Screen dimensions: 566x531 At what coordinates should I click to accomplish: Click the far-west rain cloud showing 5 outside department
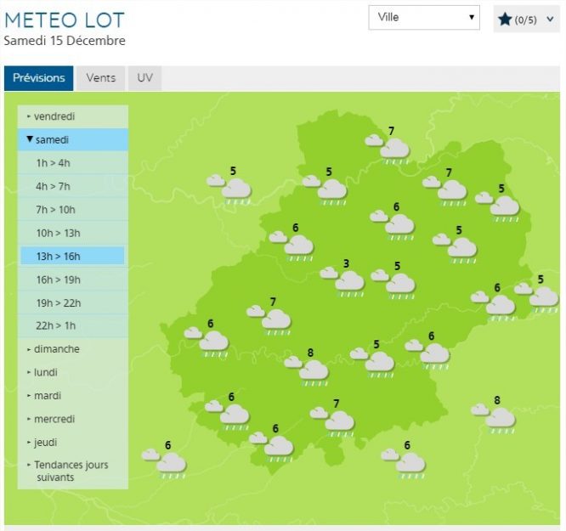click(x=229, y=188)
